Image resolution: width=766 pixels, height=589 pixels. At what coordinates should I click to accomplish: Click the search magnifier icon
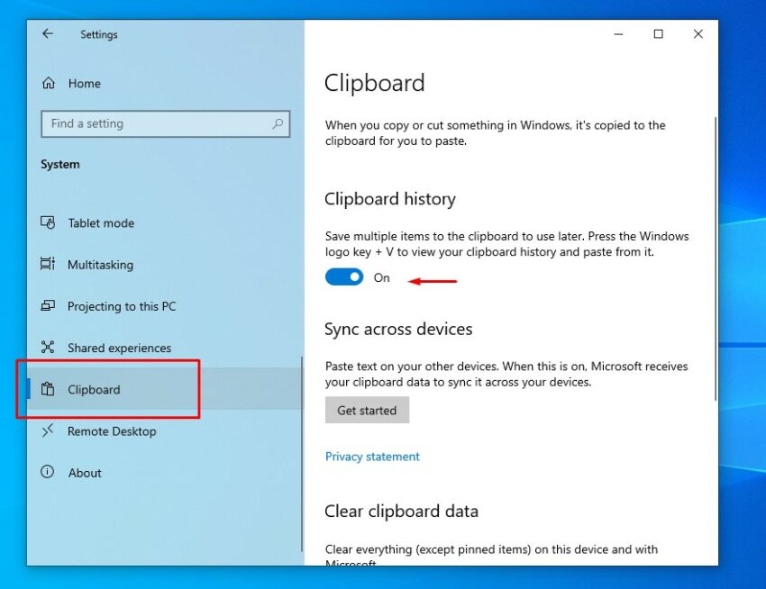coord(278,123)
